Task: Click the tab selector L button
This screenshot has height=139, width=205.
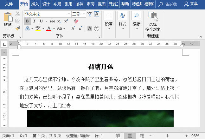Action: pos(4,44)
